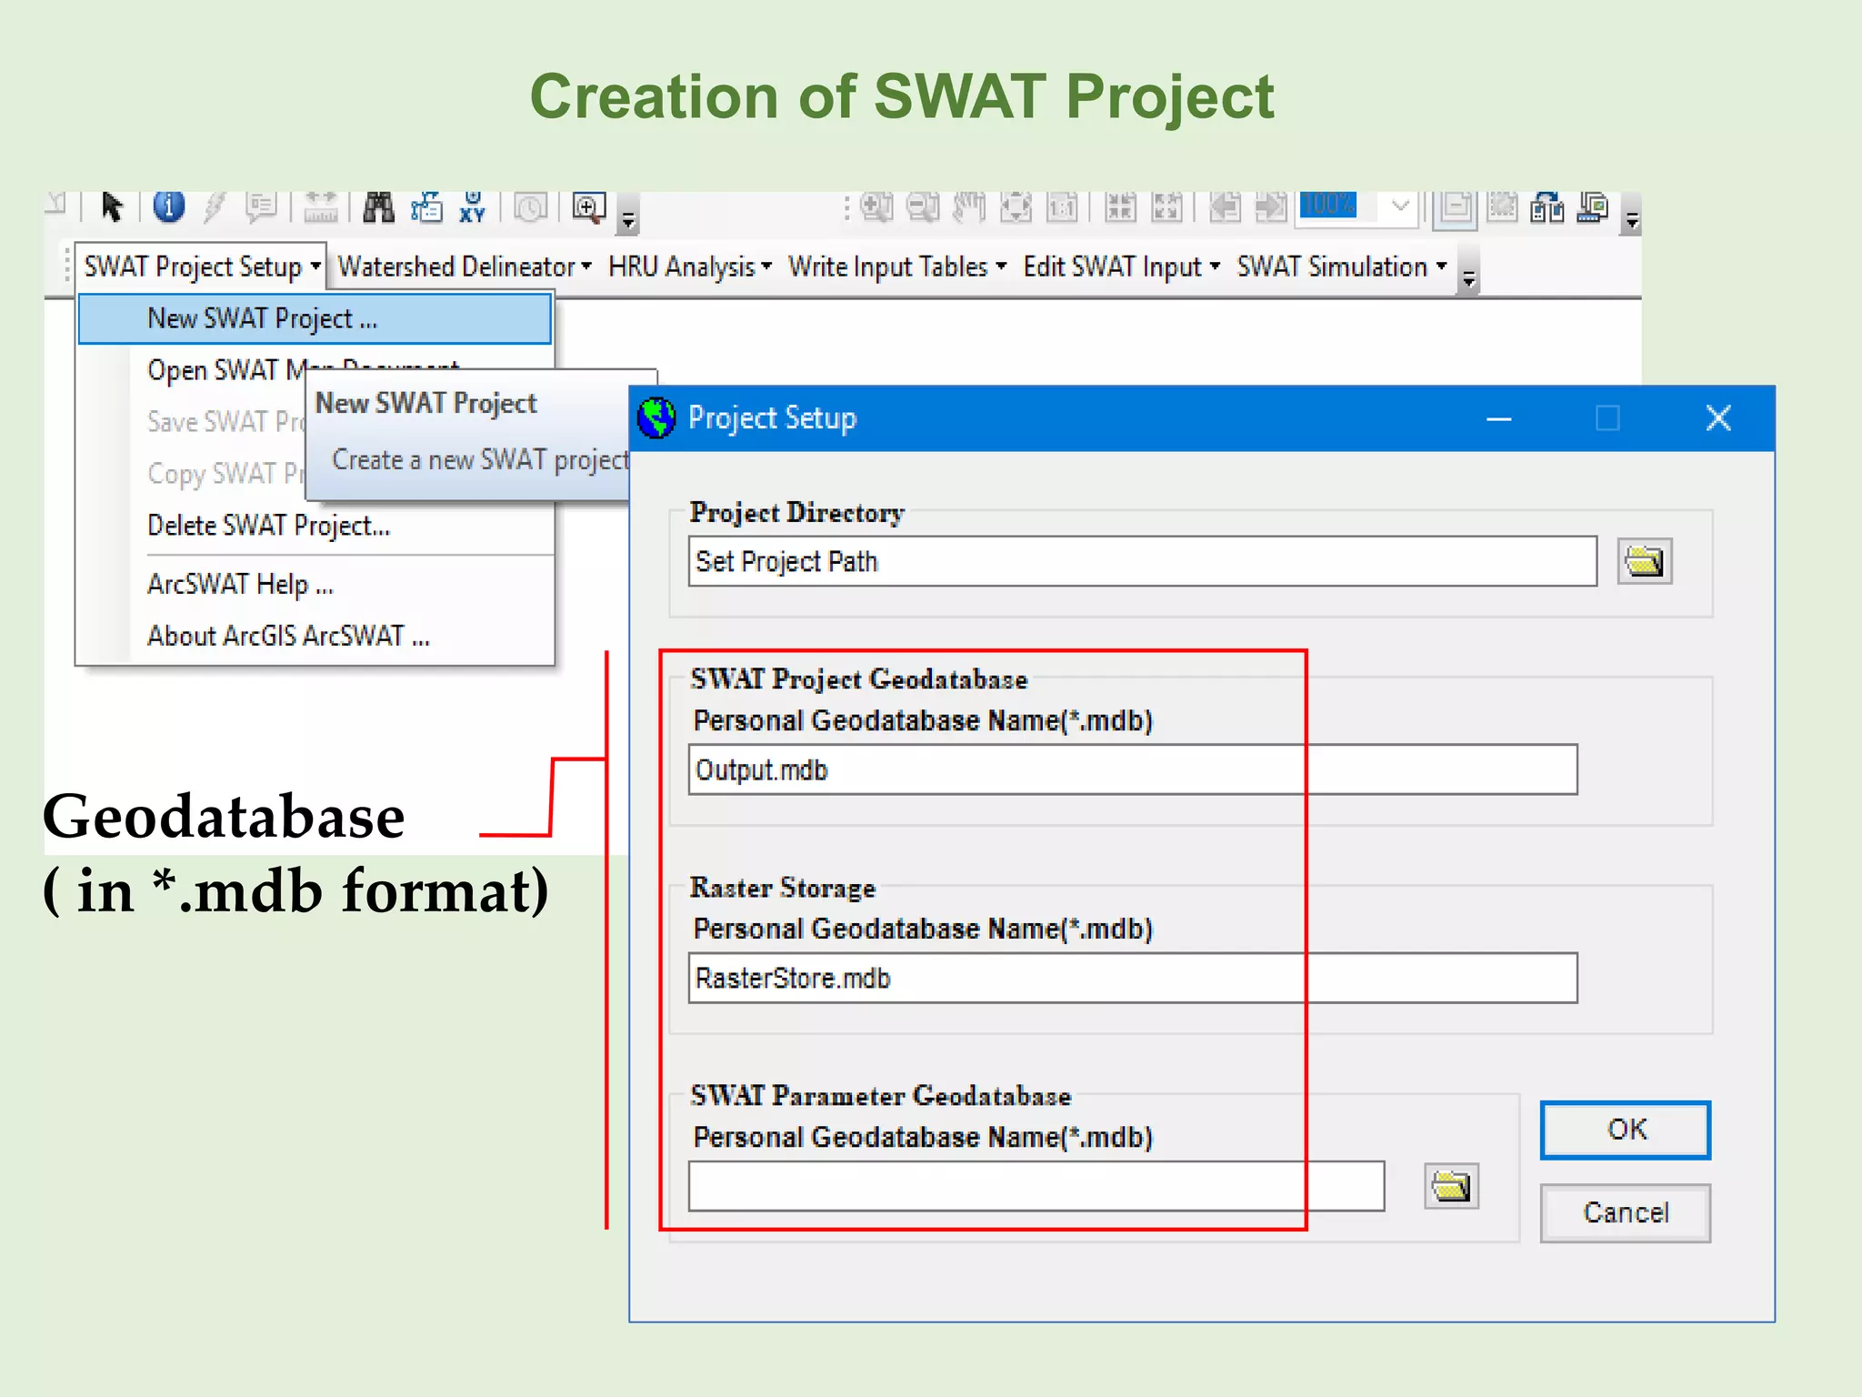Viewport: 1862px width, 1397px height.
Task: Open the layout zoom percent dropdown
Action: 1400,206
